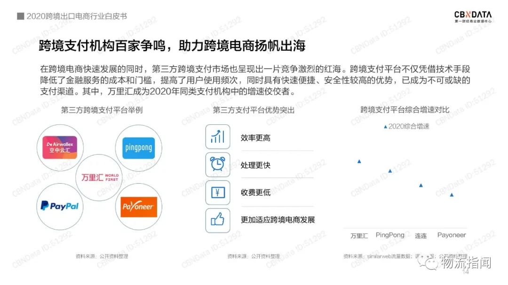Click the intro paragraph starting 在跨境电商快速发展
Viewport: 508px width, 285px height.
(255, 80)
